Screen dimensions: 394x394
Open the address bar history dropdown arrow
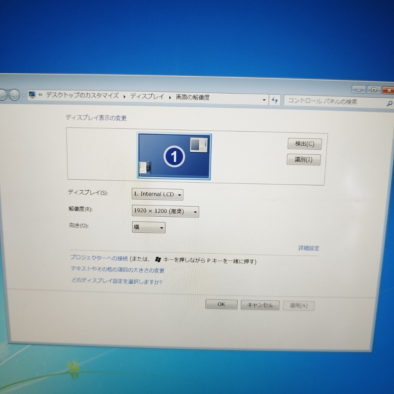point(264,99)
